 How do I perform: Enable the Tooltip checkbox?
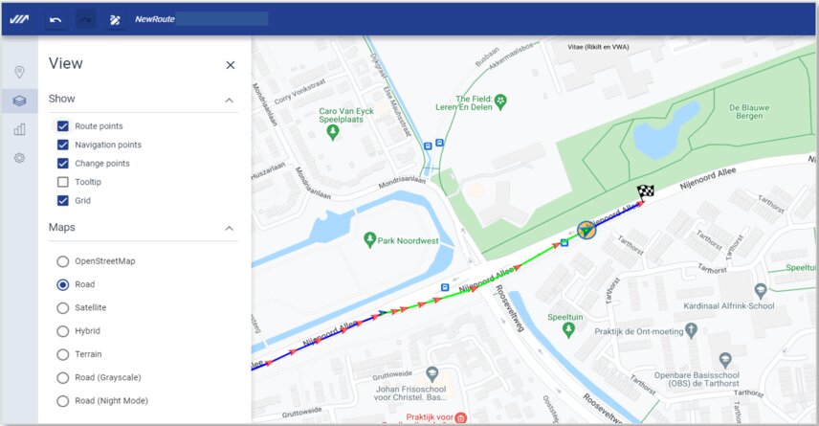63,182
